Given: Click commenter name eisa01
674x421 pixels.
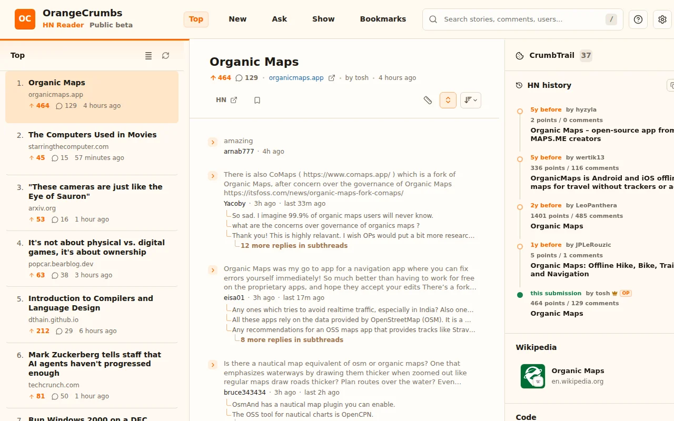Looking at the screenshot, I should [x=234, y=298].
